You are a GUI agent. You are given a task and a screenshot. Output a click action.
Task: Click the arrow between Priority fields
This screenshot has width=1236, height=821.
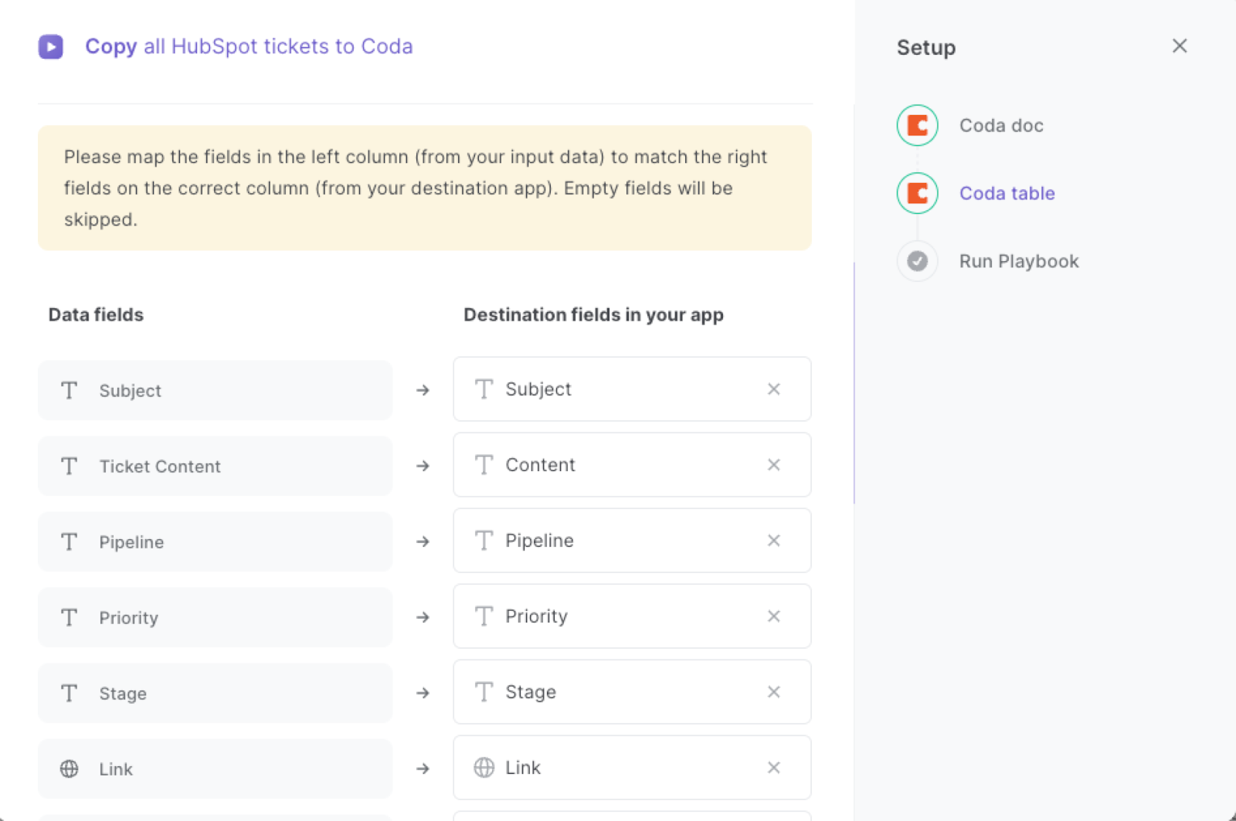[x=423, y=618]
